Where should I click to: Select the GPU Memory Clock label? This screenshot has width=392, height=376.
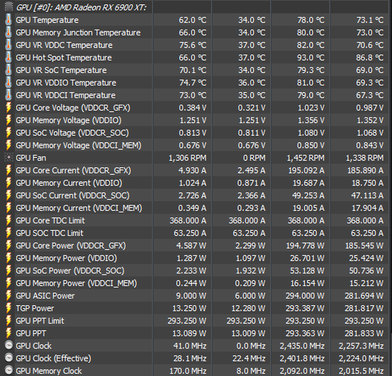49,371
